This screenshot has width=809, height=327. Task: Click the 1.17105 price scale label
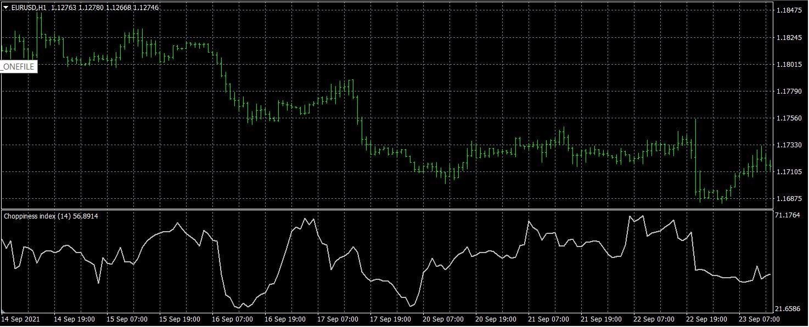pyautogui.click(x=789, y=172)
